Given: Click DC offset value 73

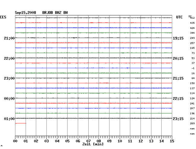Looking at the screenshot, I should pyautogui.click(x=193, y=53).
